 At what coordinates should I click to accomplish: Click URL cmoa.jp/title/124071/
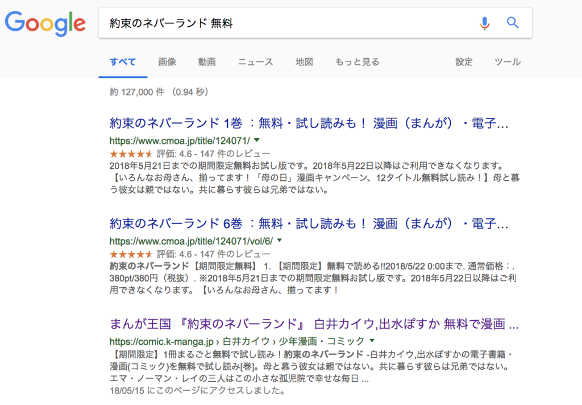tap(180, 141)
